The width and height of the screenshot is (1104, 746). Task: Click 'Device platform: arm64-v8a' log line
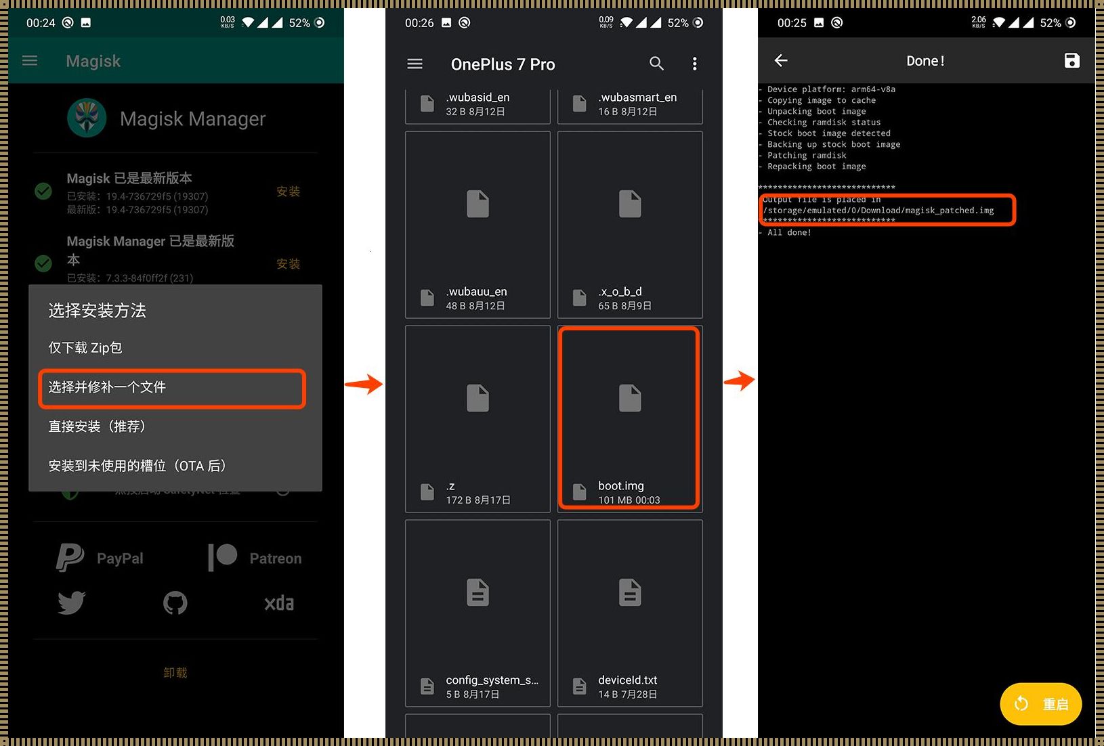click(828, 89)
